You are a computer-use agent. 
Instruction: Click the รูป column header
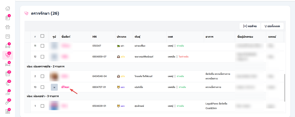pos(54,37)
